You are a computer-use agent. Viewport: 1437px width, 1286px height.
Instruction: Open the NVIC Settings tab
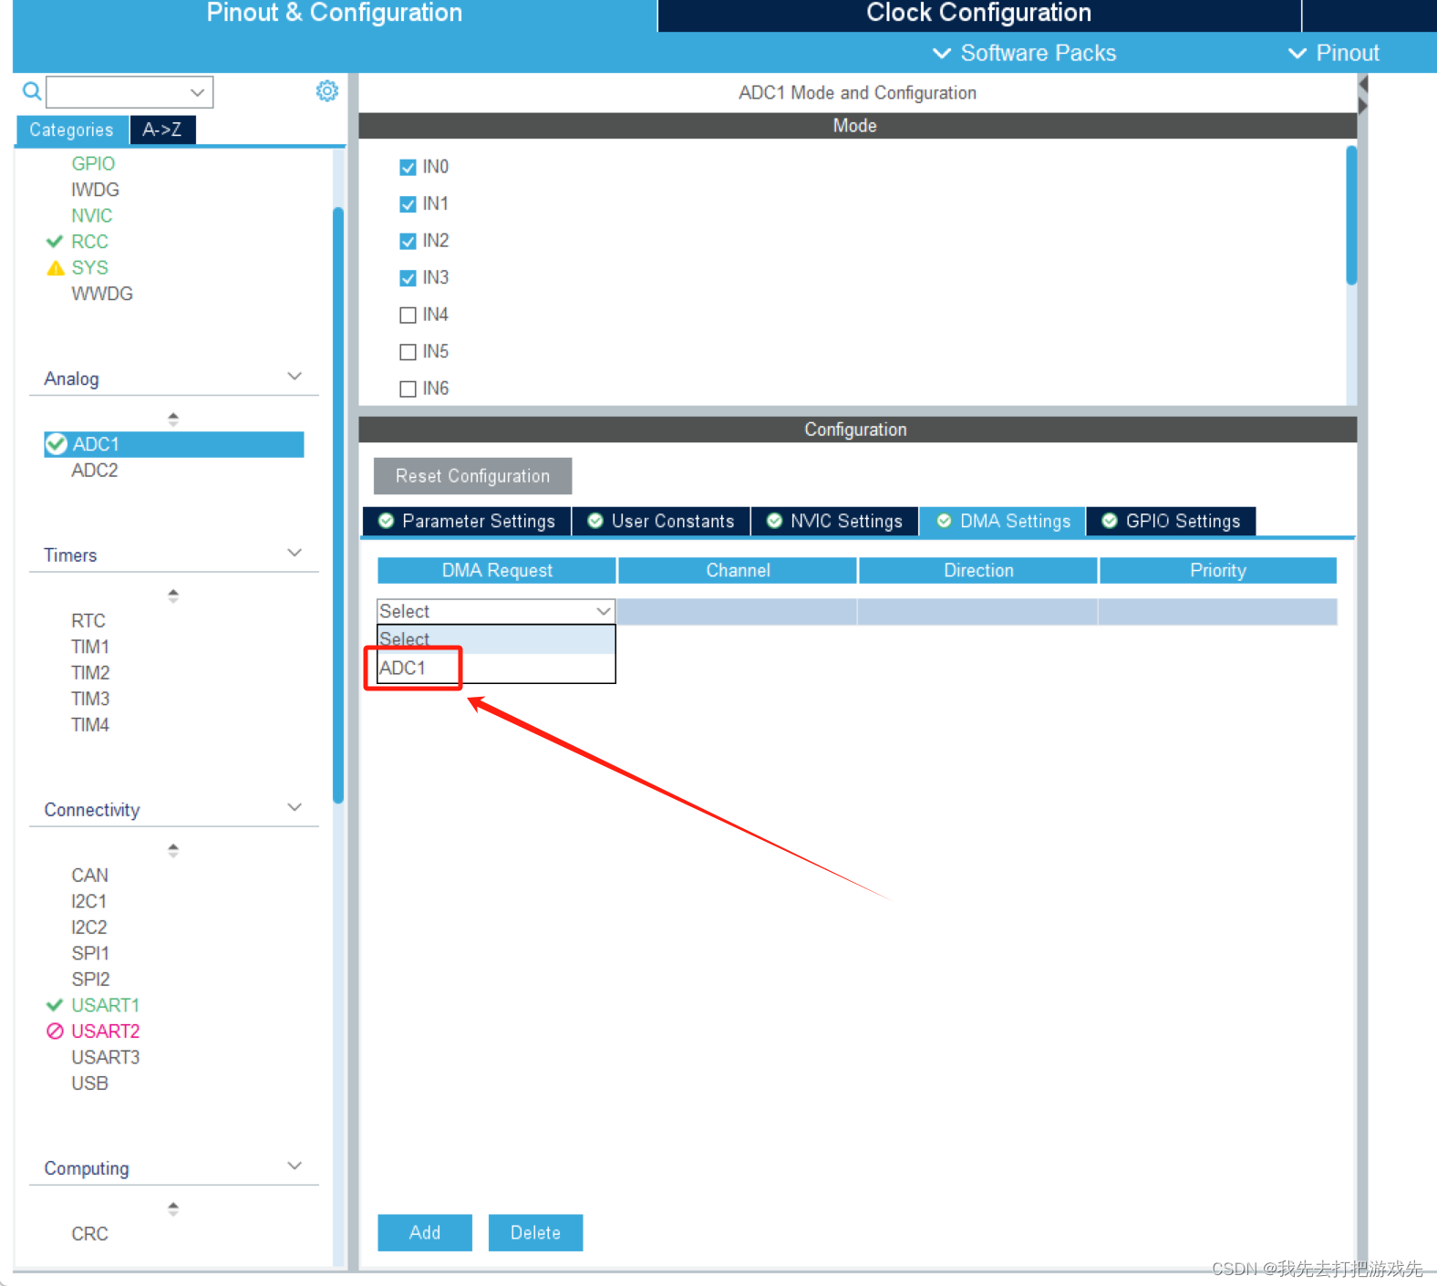834,521
